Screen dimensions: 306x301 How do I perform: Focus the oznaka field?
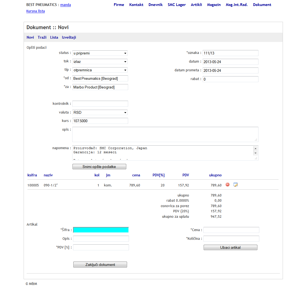point(231,53)
